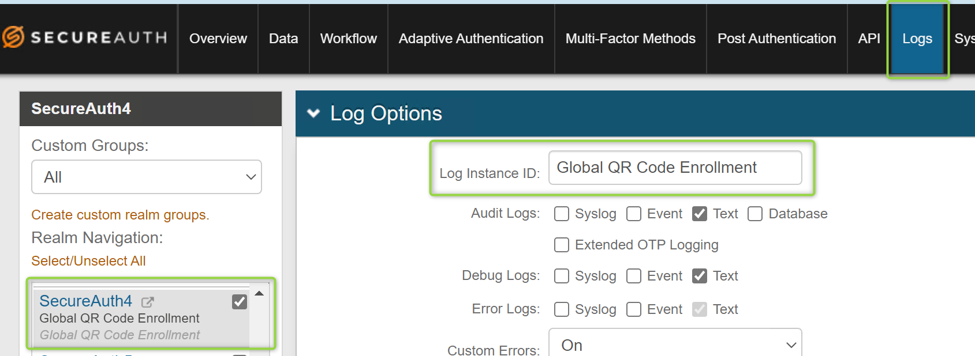Image resolution: width=975 pixels, height=356 pixels.
Task: Enable Extended OTP Logging checkbox
Action: tap(562, 245)
